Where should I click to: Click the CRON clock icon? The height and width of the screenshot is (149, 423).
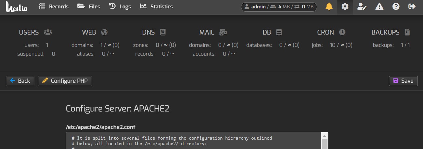pos(342,32)
